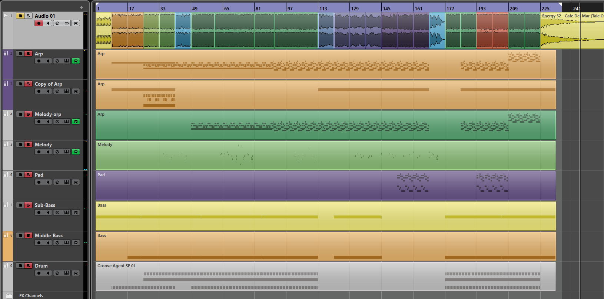Toggle monitor on the Pad track
The image size is (604, 299).
point(48,182)
